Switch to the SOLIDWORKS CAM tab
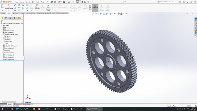Image resolution: width=197 pixels, height=111 pixels. pyautogui.click(x=62, y=13)
